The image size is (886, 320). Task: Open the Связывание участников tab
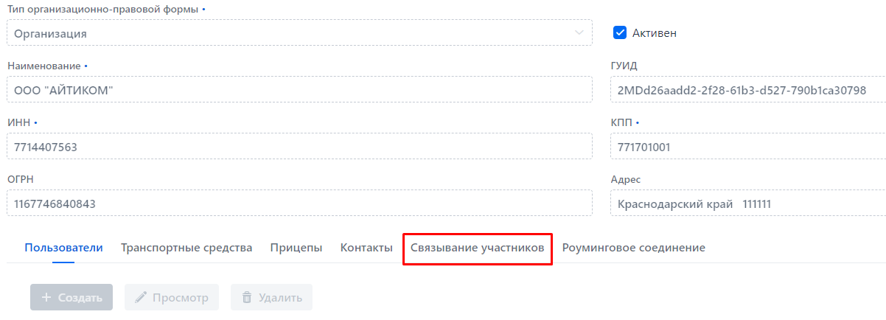click(478, 248)
